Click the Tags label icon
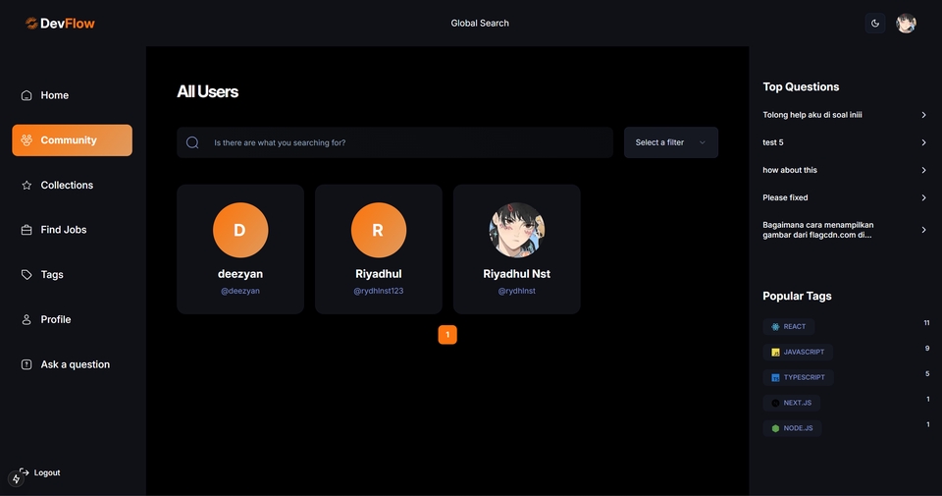This screenshot has height=496, width=942. 26,275
